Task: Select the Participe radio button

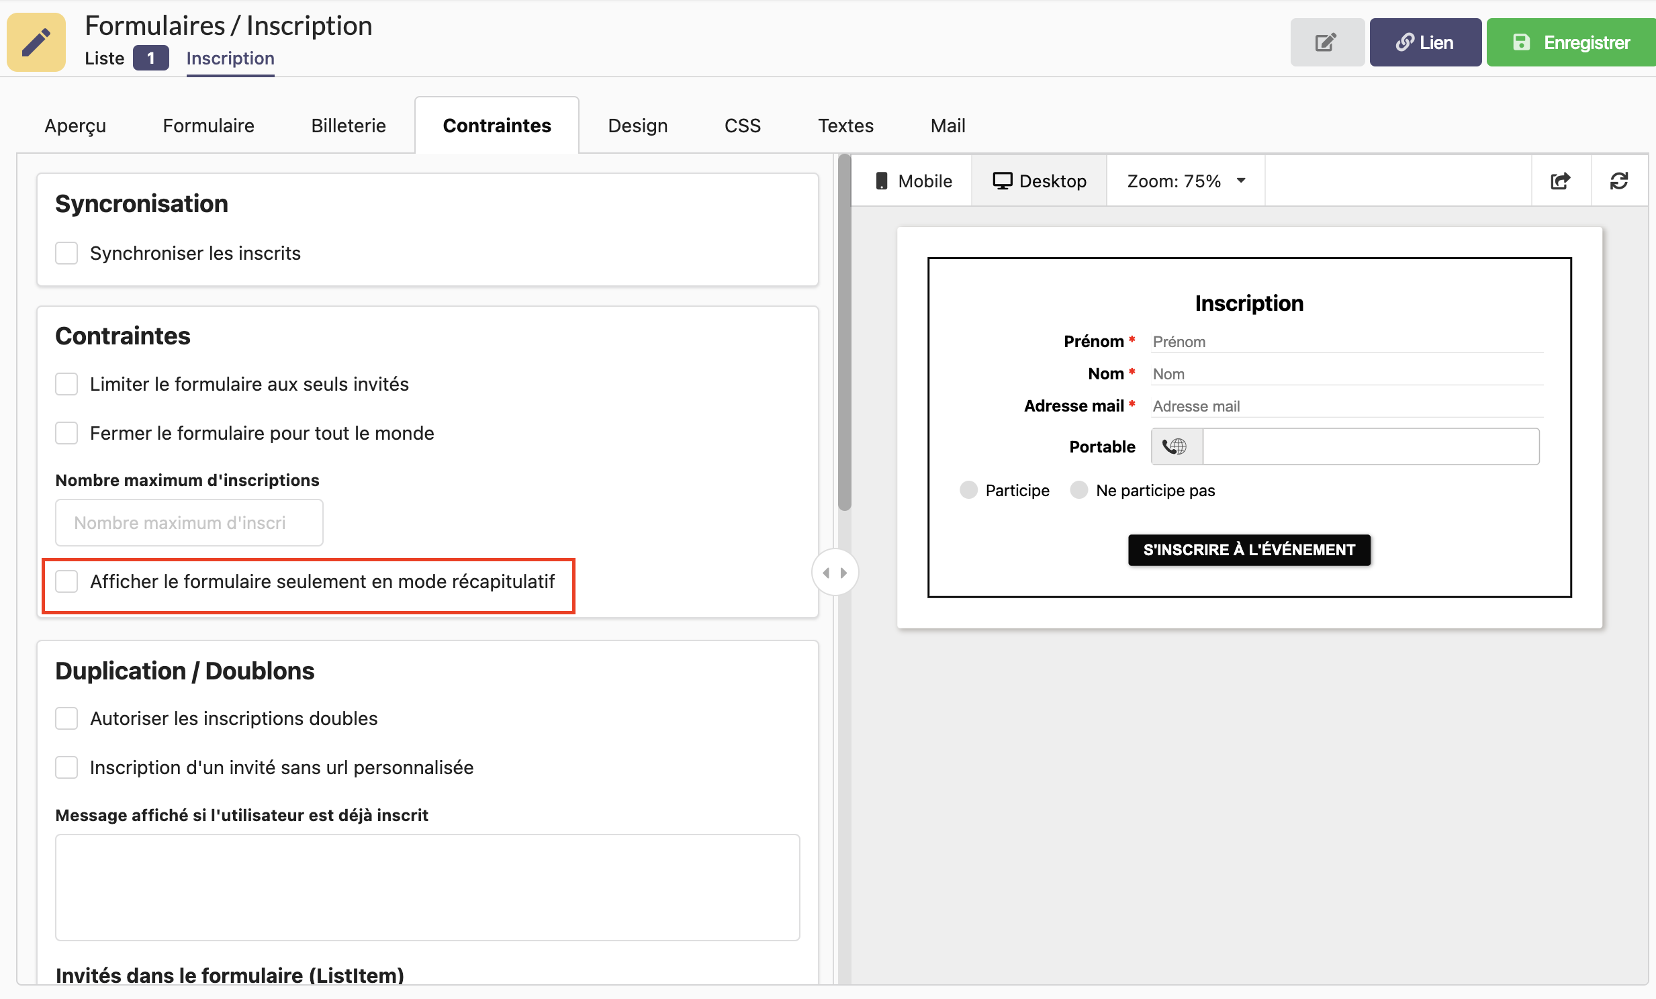Action: (968, 489)
